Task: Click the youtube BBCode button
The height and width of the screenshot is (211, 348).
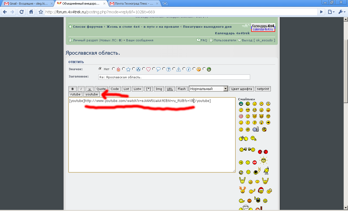Action: (92, 94)
